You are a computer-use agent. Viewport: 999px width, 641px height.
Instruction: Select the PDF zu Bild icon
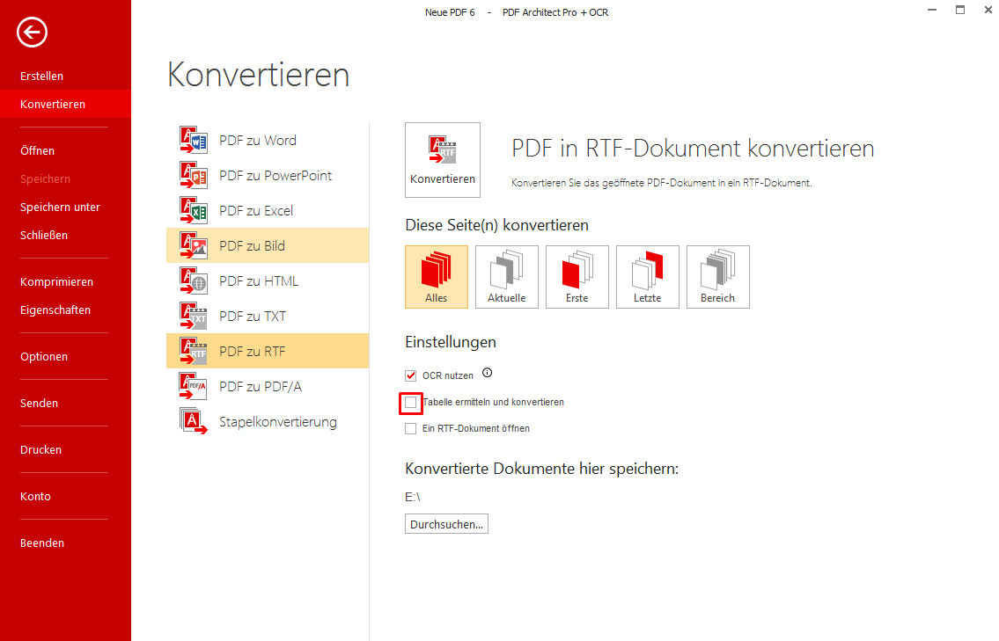pyautogui.click(x=194, y=245)
